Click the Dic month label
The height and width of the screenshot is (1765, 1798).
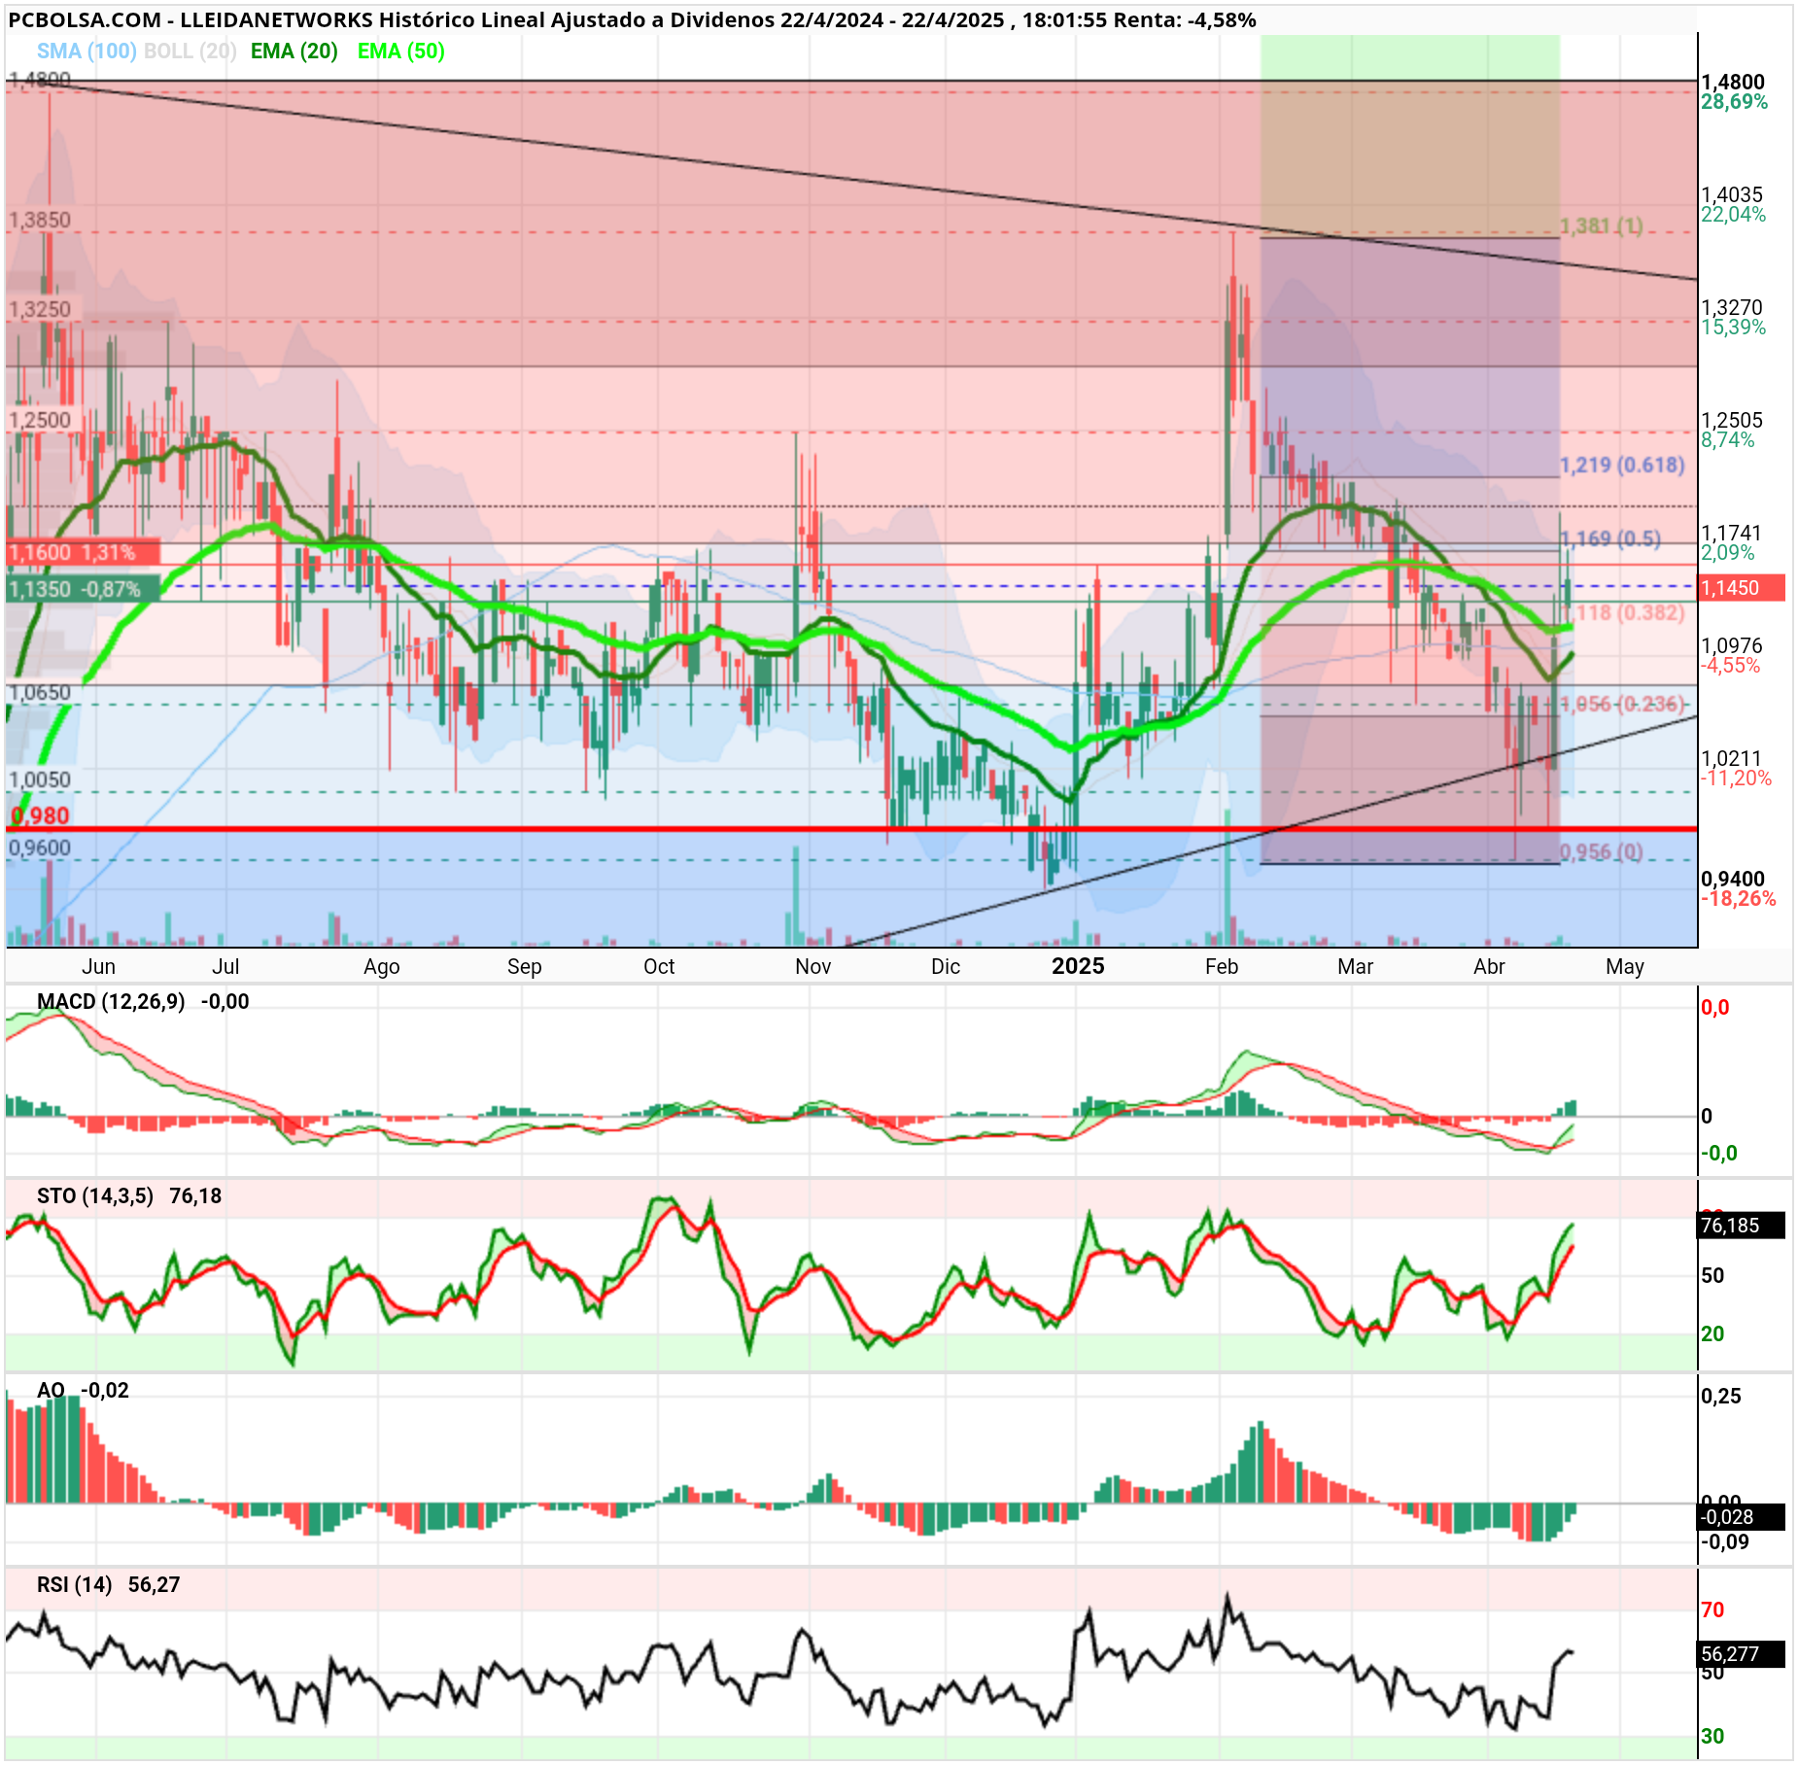click(946, 966)
